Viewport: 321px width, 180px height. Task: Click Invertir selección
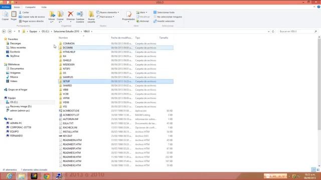(164, 21)
